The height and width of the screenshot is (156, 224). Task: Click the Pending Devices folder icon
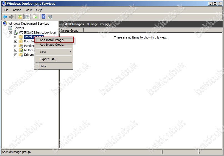coord(21,46)
